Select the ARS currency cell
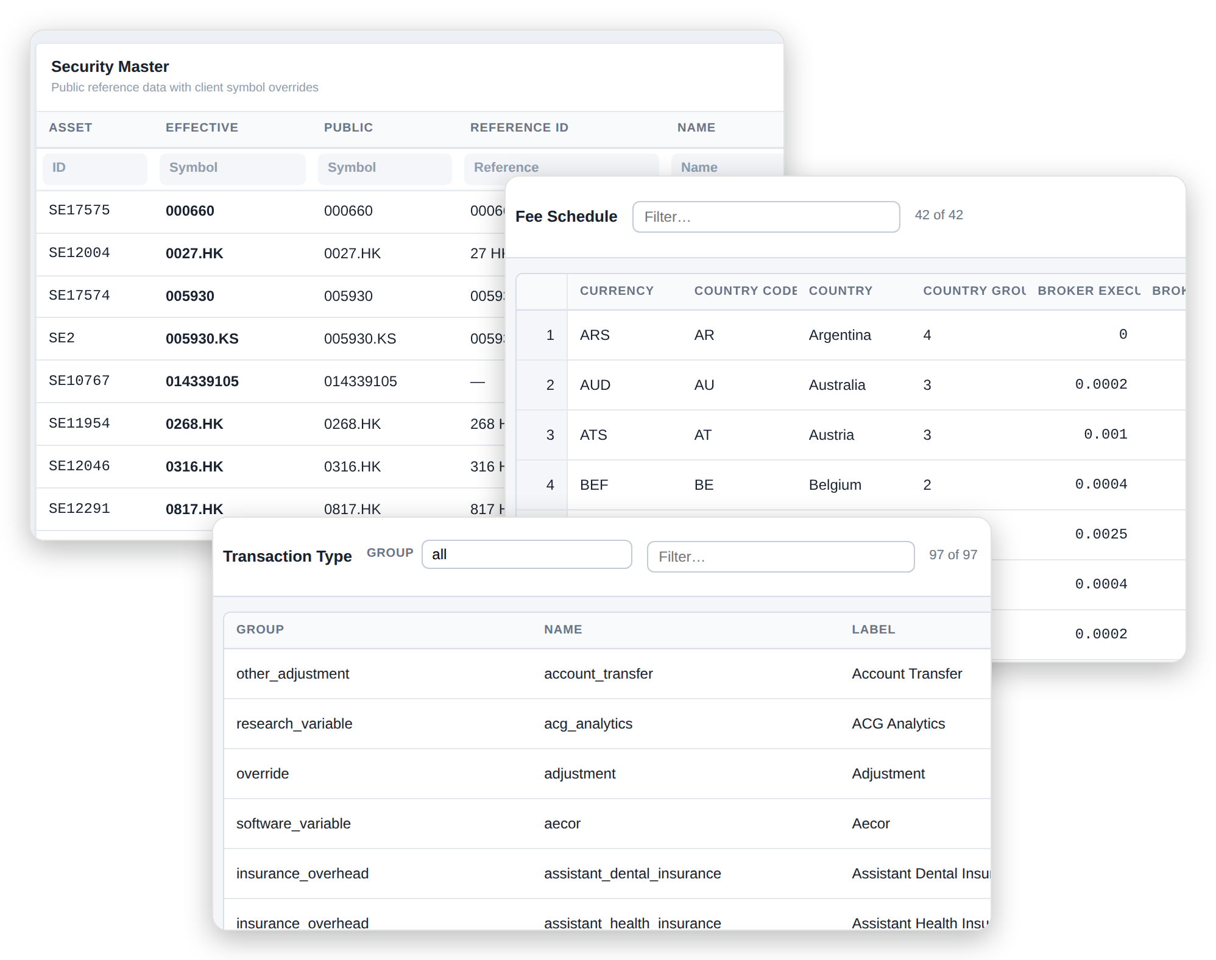Screen dimensions: 1216x960 click(x=595, y=335)
